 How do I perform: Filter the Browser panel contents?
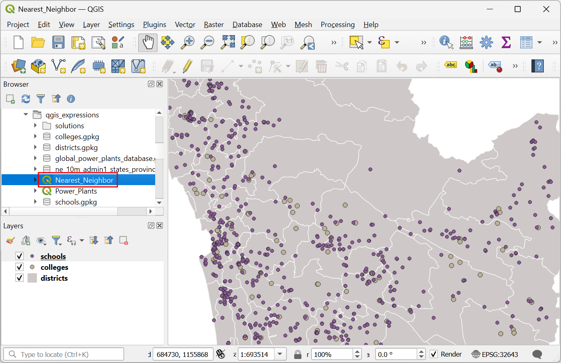(41, 99)
